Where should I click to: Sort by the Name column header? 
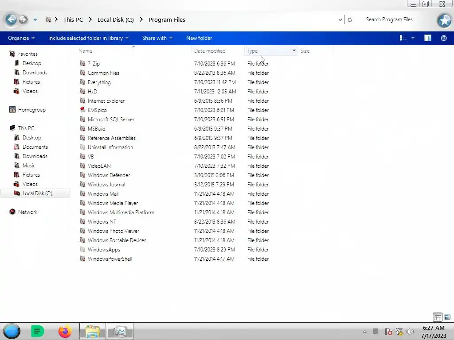(134, 50)
